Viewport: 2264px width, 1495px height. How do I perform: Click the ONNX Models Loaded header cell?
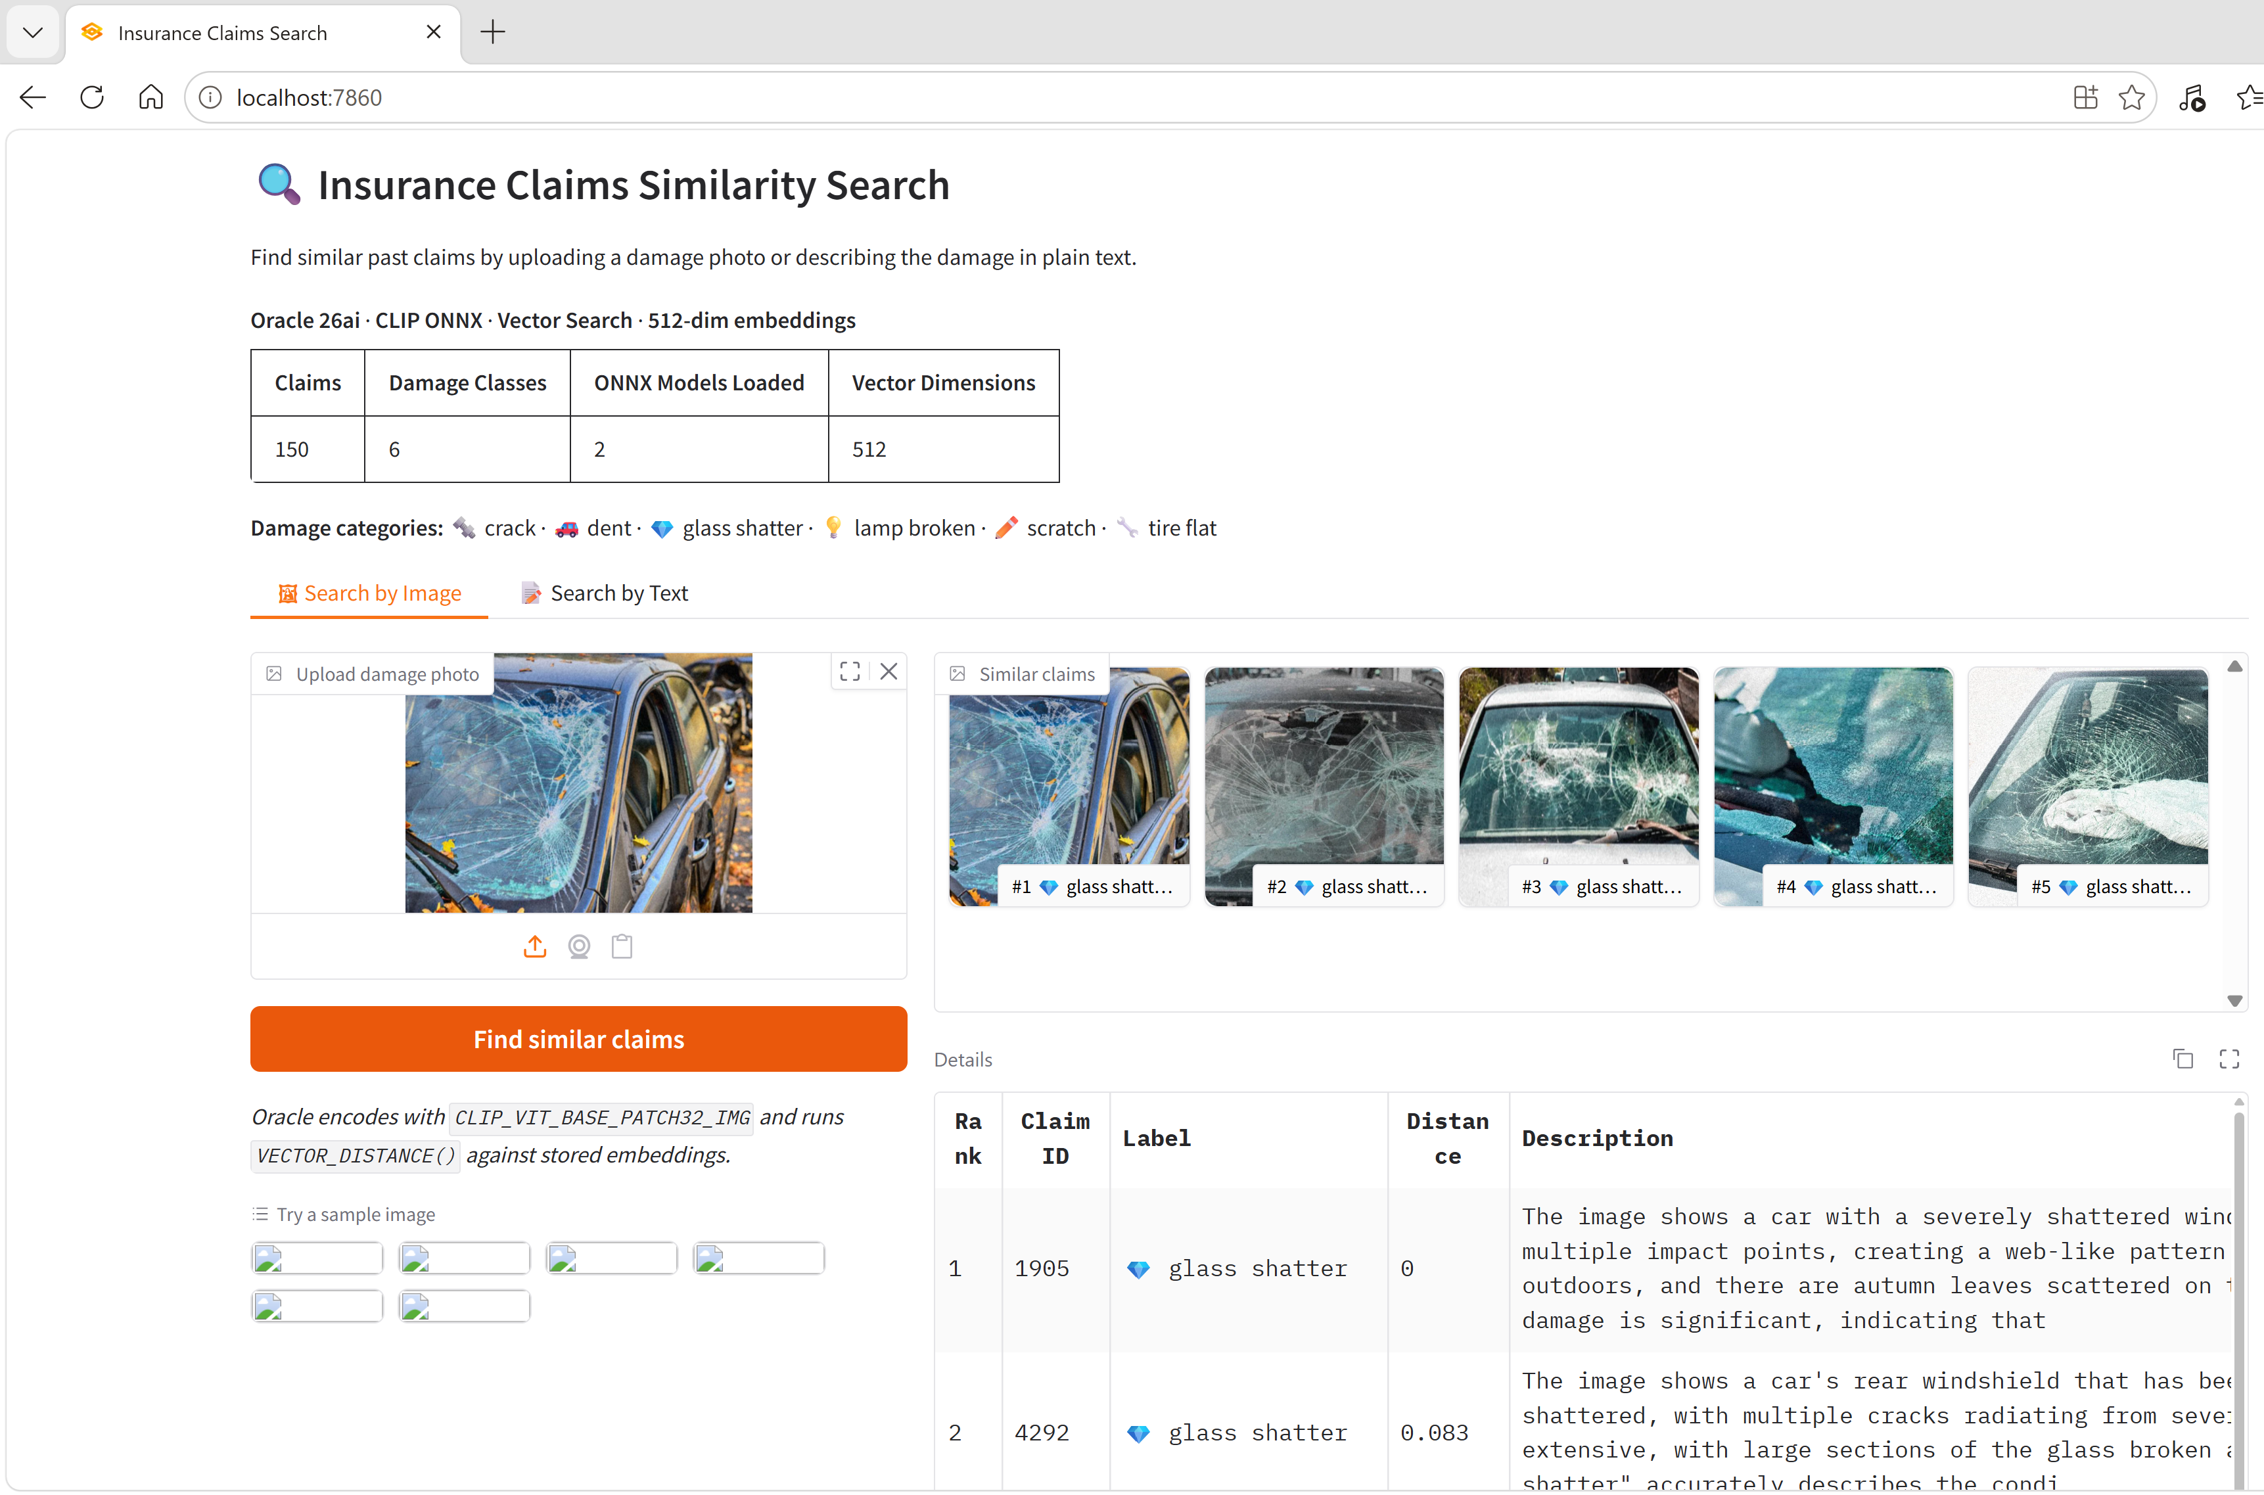pos(699,382)
